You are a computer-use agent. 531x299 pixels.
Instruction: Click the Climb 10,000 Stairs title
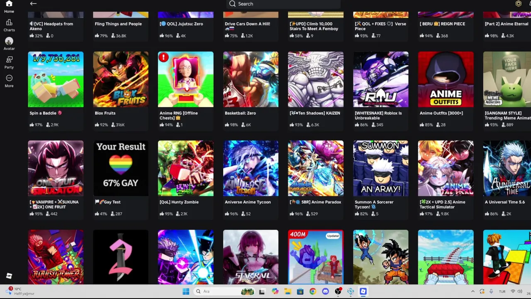(314, 26)
